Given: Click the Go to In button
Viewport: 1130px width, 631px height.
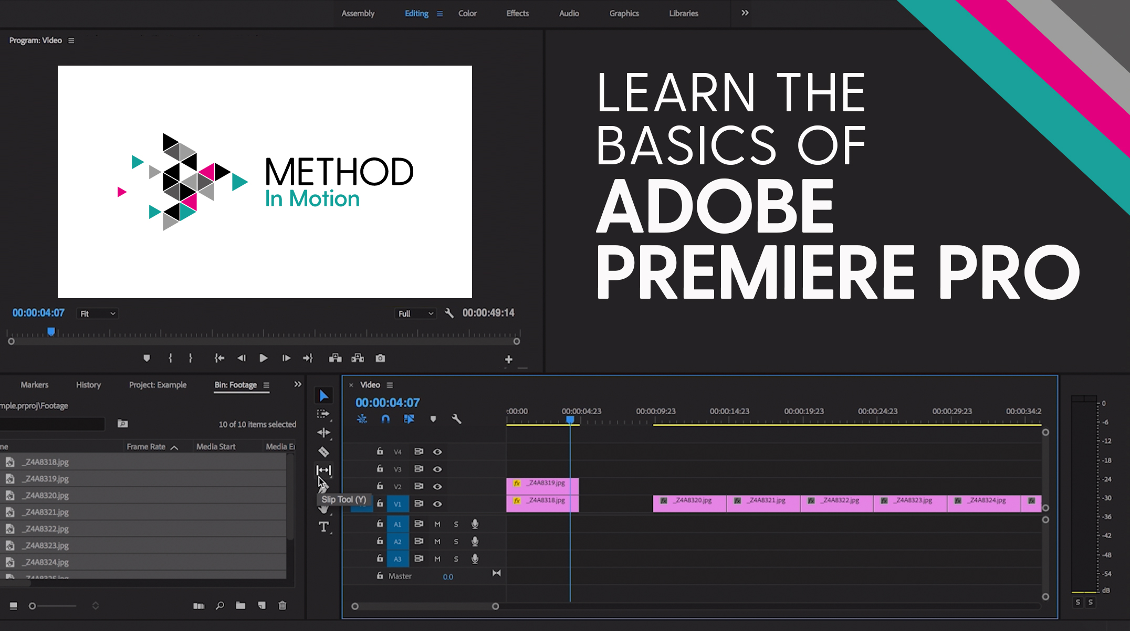Looking at the screenshot, I should point(219,358).
